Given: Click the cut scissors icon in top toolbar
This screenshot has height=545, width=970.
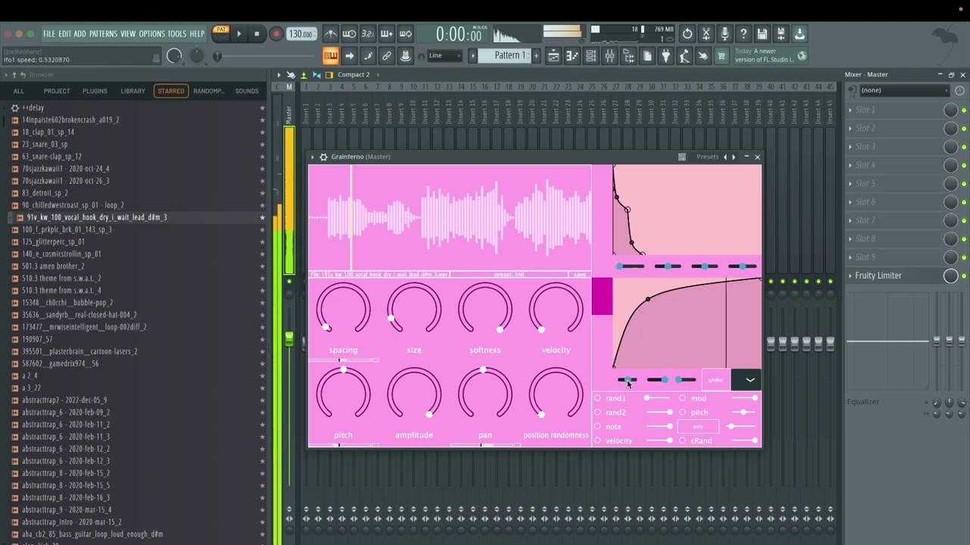Looking at the screenshot, I should point(706,33).
